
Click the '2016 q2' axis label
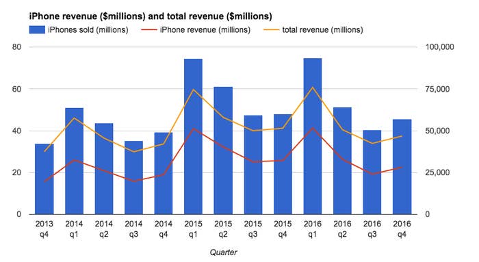click(342, 229)
